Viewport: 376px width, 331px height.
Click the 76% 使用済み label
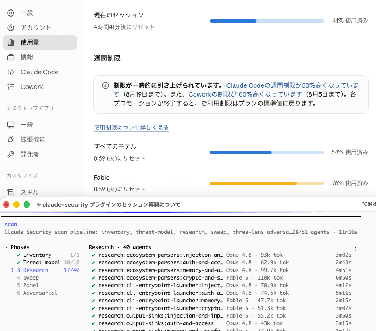(350, 183)
